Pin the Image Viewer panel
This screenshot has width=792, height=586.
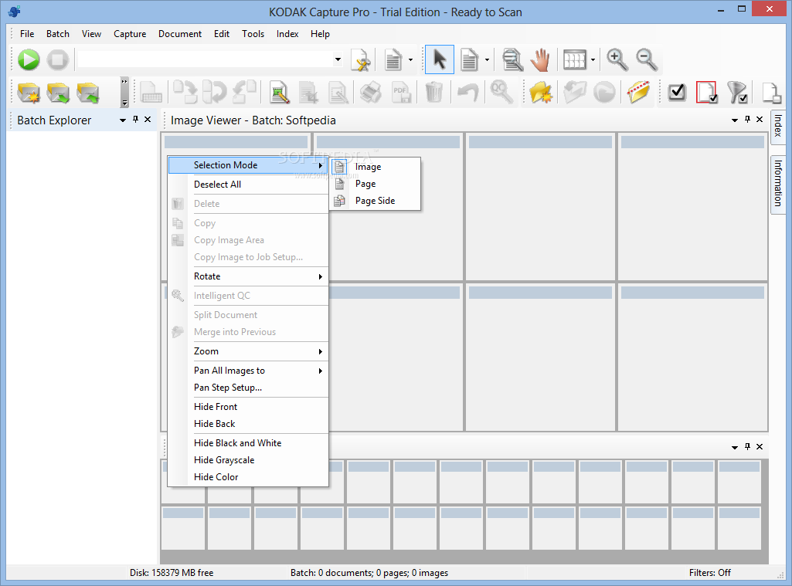click(x=747, y=120)
